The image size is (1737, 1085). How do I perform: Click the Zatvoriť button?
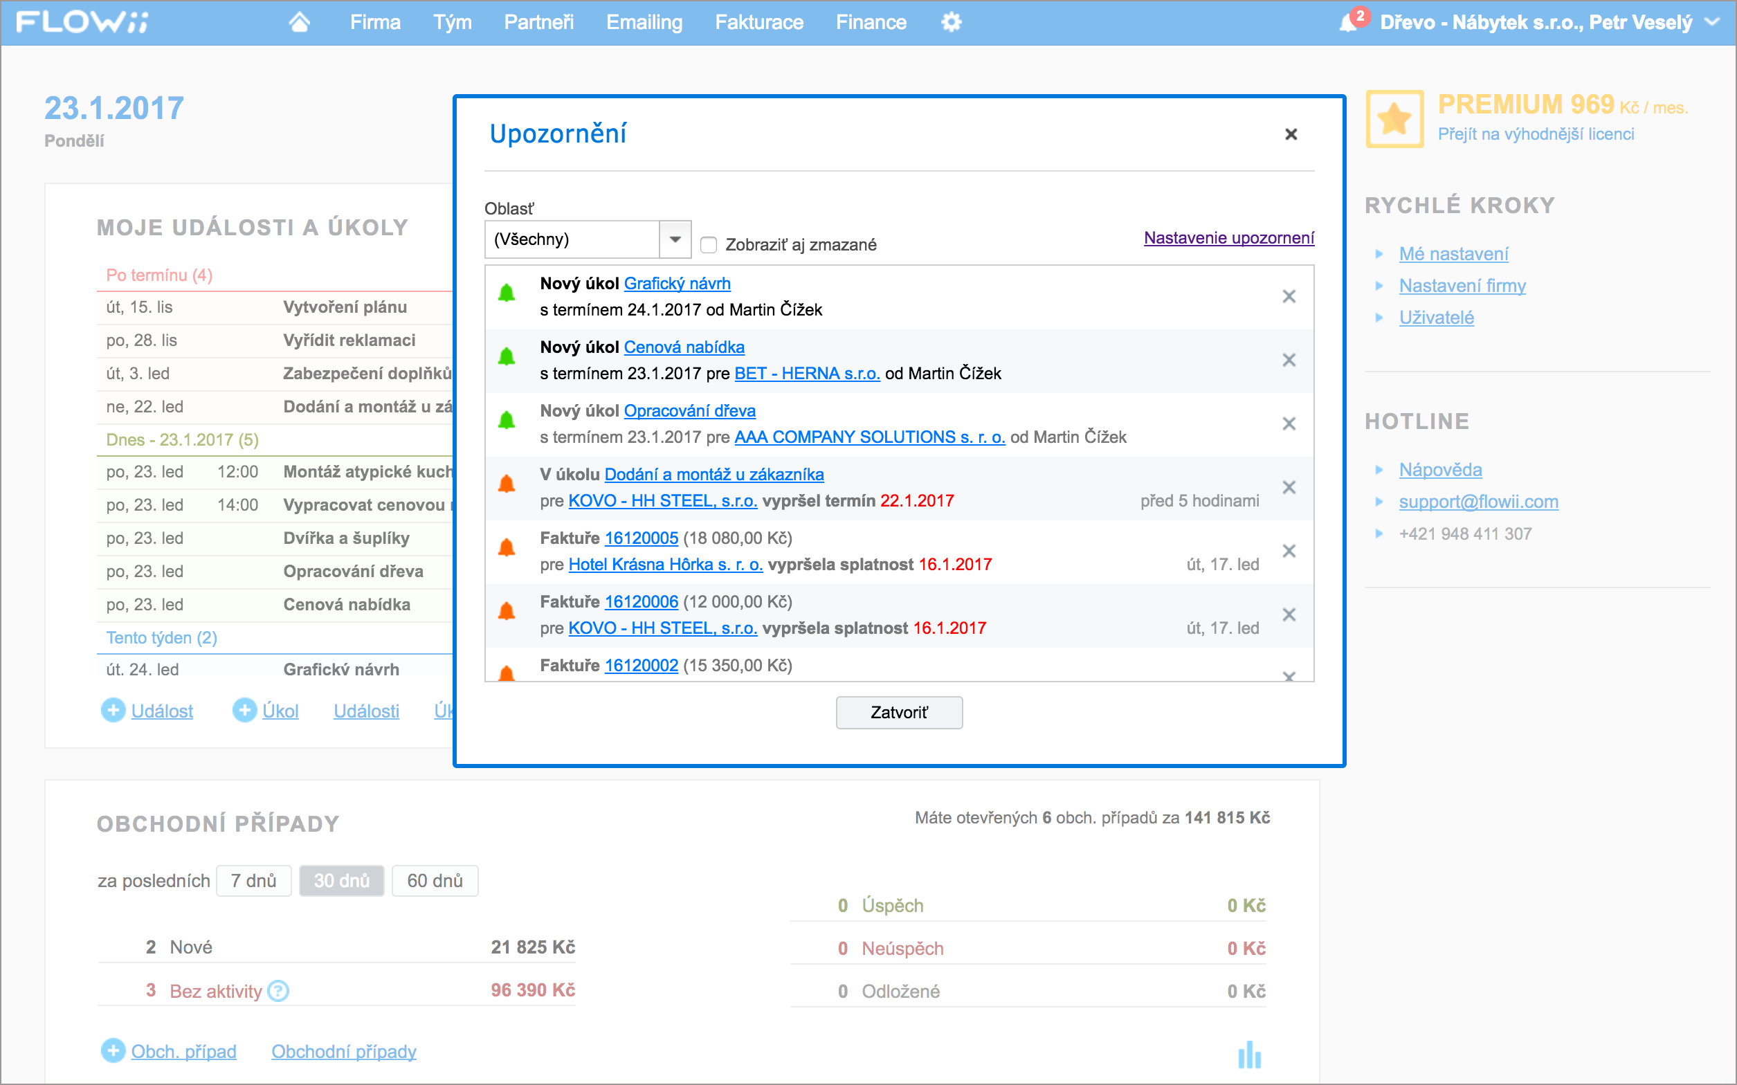[x=899, y=713]
